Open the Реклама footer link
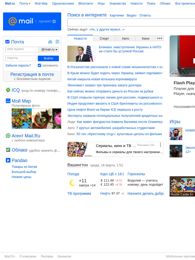195x260 pixels. point(47,256)
